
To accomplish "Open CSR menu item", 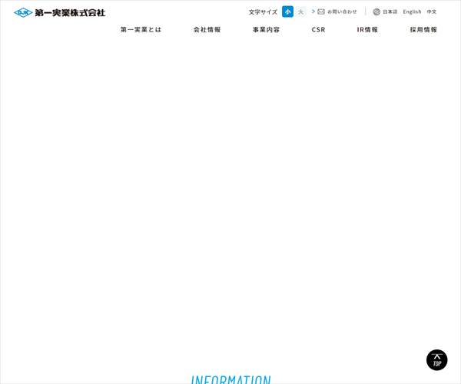I will [x=318, y=30].
